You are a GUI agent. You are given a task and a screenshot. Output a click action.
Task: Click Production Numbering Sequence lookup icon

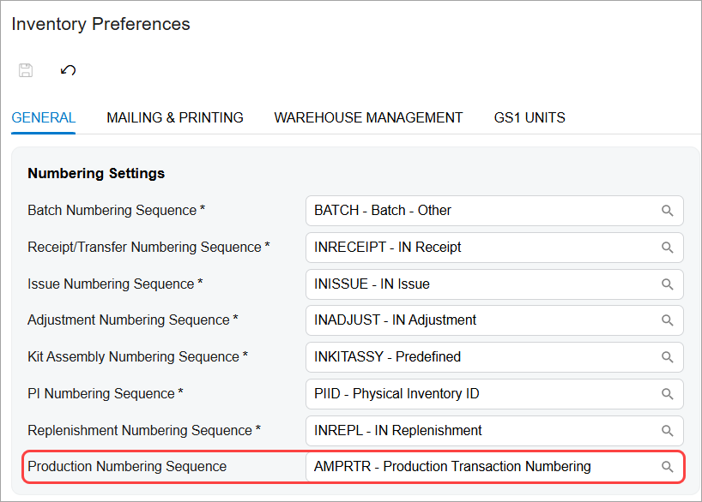coord(667,467)
